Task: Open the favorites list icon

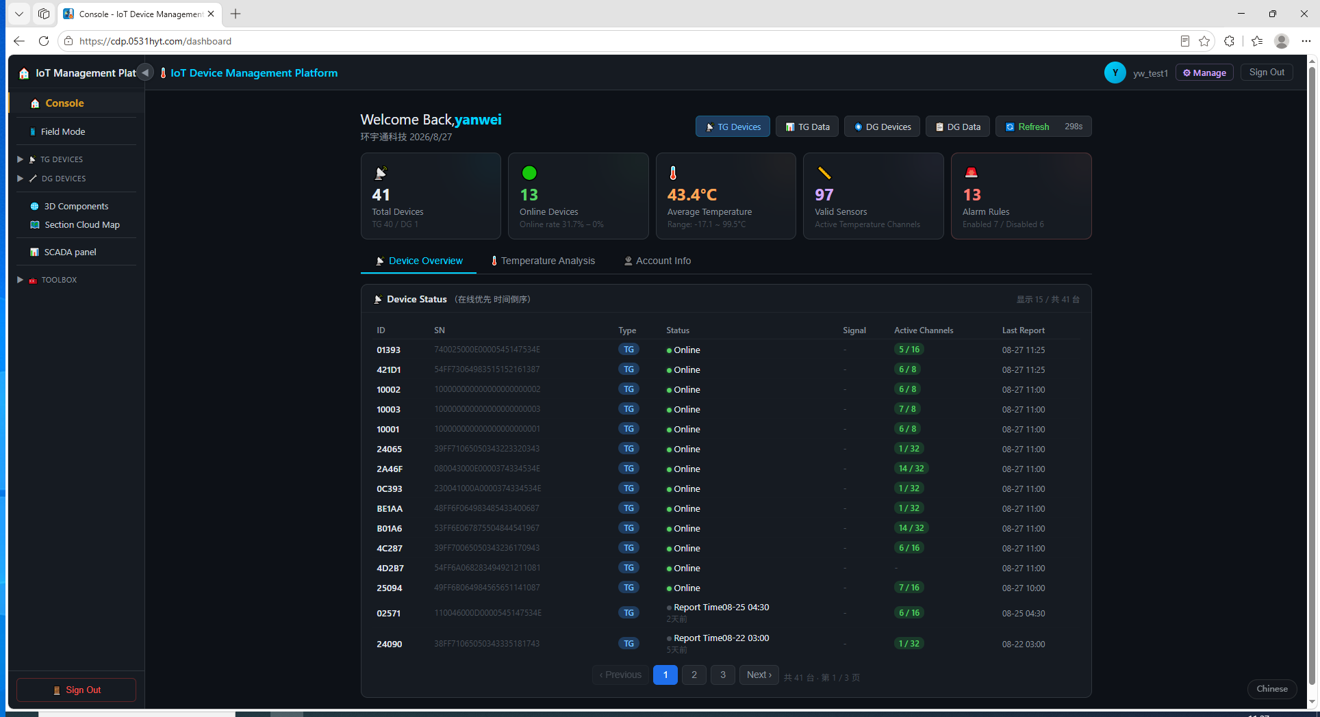Action: pos(1257,41)
